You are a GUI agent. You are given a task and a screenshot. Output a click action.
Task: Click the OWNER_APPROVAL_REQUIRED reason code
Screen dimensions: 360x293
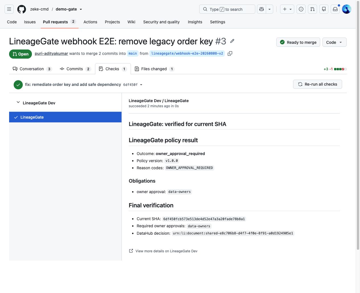pos(190,168)
